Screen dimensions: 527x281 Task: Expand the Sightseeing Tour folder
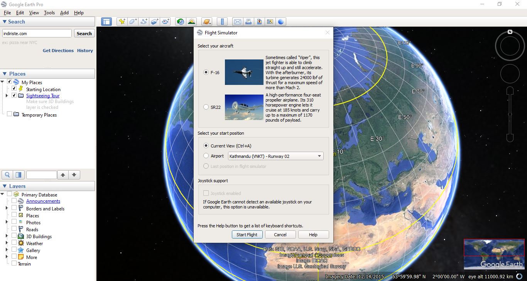pos(7,95)
